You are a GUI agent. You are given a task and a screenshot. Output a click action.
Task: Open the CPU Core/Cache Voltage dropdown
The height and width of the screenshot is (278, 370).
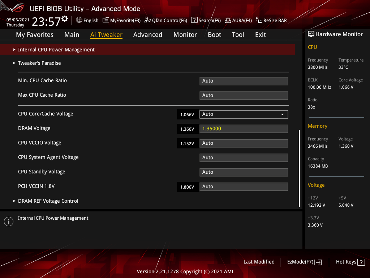(244, 114)
